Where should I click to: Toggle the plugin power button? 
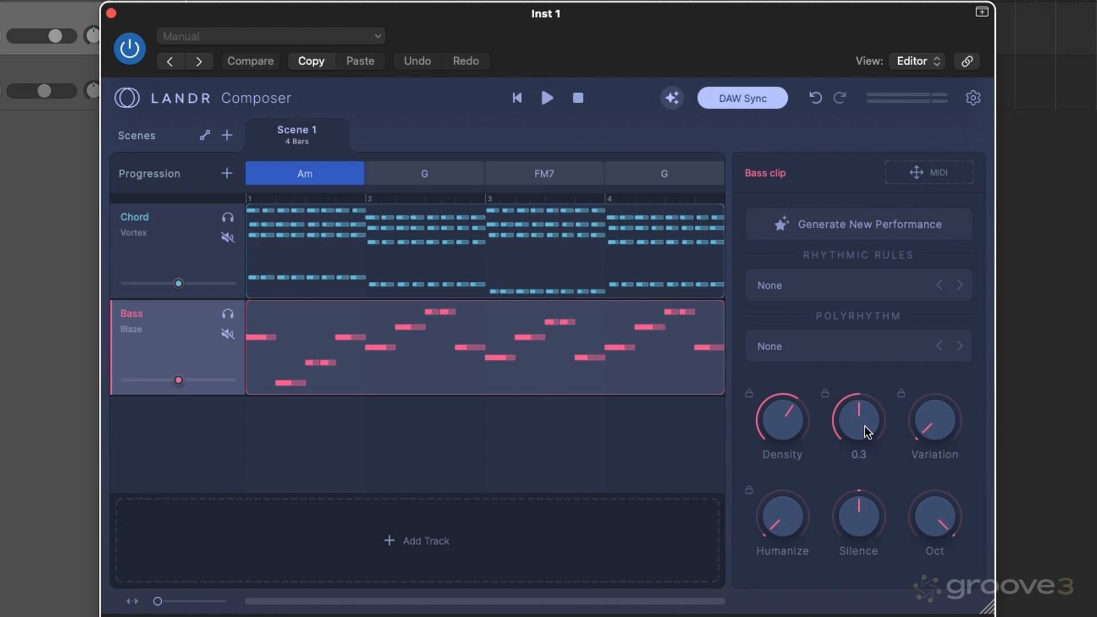[x=130, y=49]
